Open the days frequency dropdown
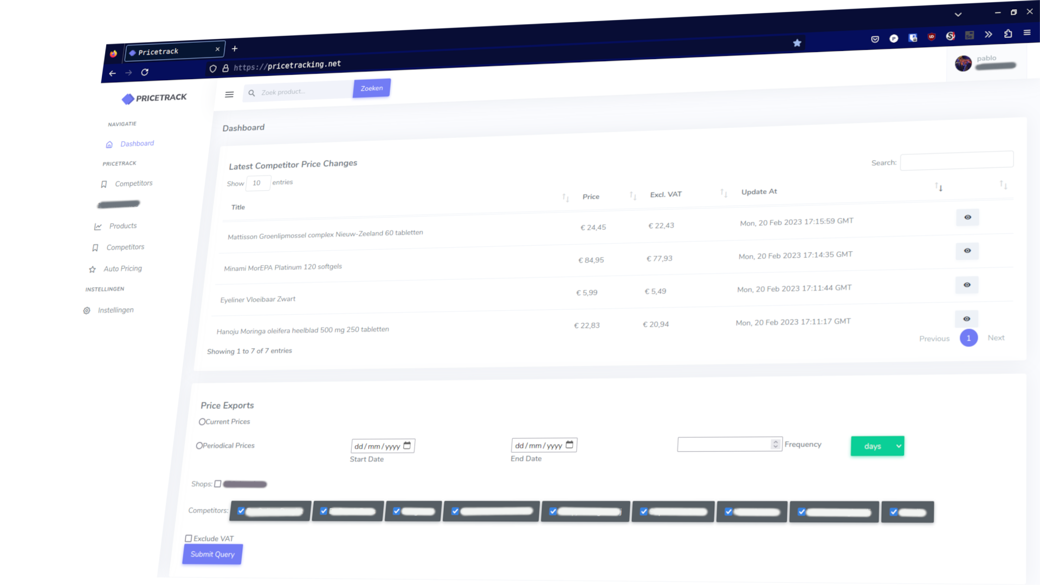This screenshot has height=585, width=1040. click(x=877, y=446)
